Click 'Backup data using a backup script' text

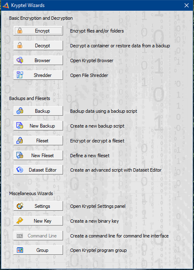103,111
